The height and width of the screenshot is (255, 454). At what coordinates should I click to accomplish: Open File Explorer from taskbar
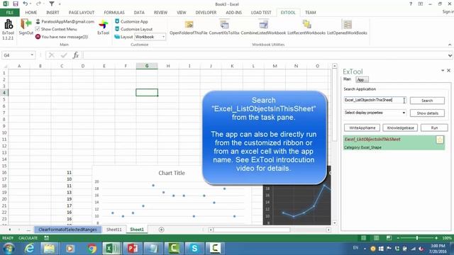click(x=50, y=249)
